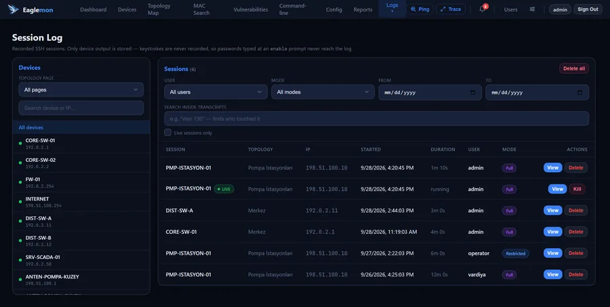Open the Reports page
The width and height of the screenshot is (610, 307).
(x=363, y=9)
